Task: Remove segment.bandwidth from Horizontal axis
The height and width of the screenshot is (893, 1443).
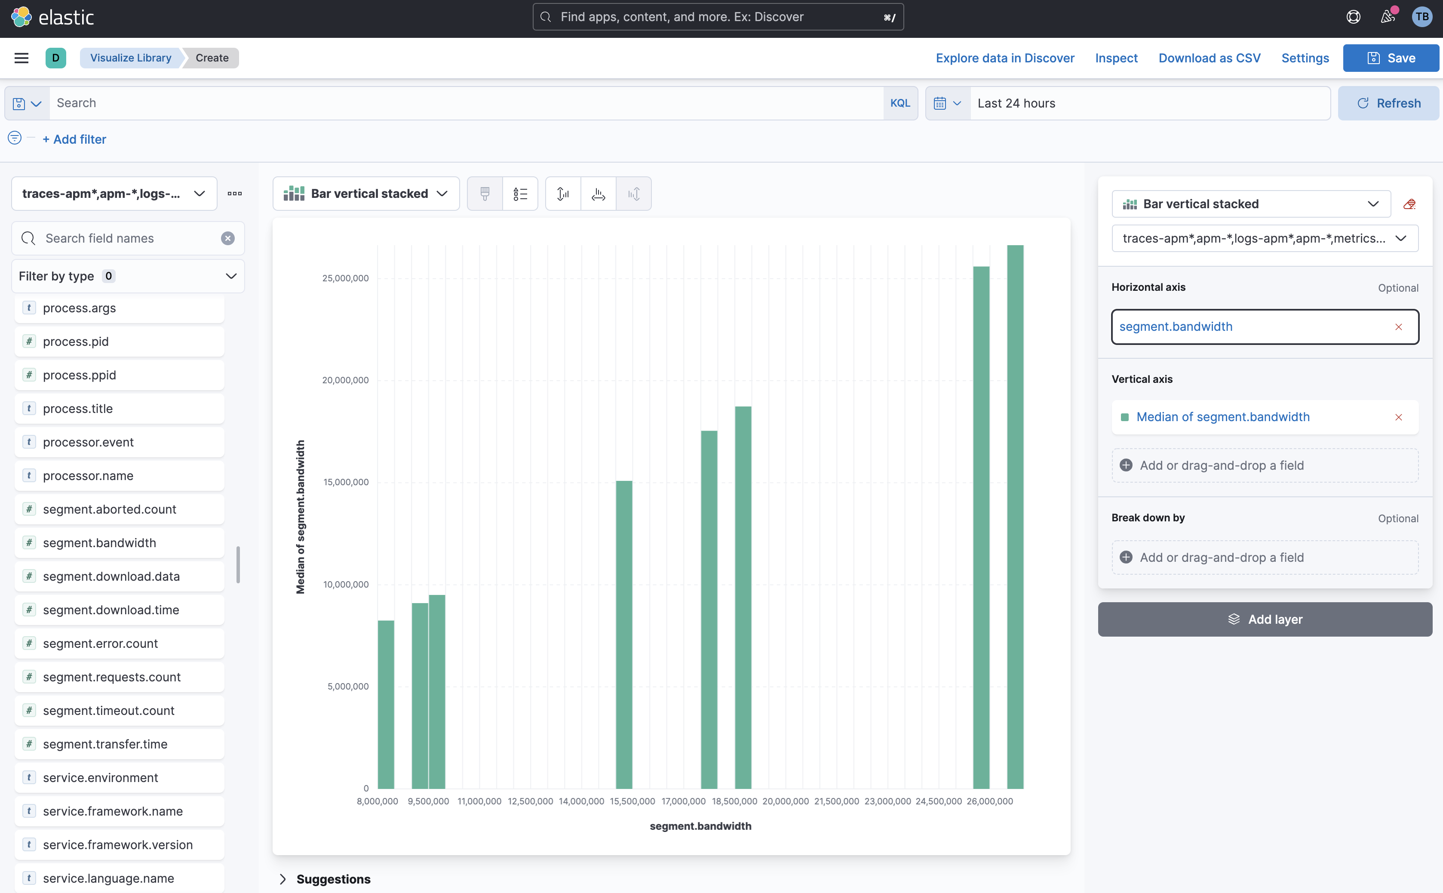Action: (x=1398, y=327)
